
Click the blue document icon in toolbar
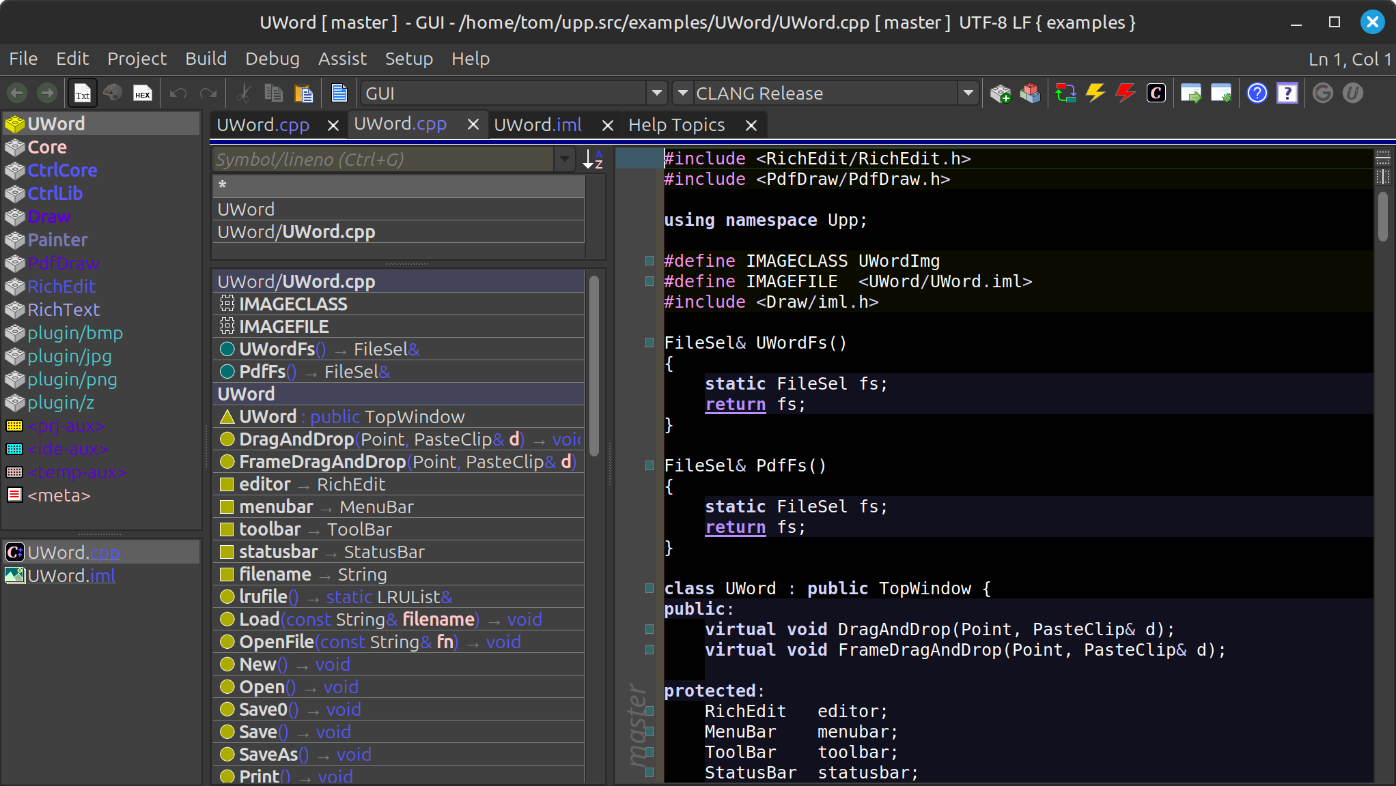point(339,93)
